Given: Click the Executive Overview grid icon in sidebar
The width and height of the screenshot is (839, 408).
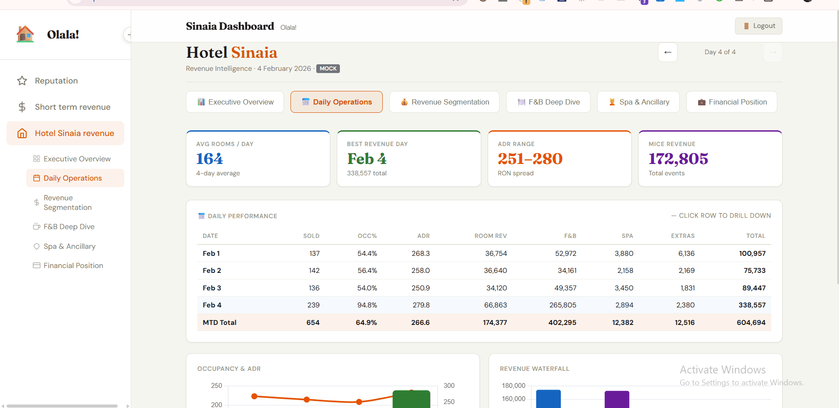Looking at the screenshot, I should 37,159.
